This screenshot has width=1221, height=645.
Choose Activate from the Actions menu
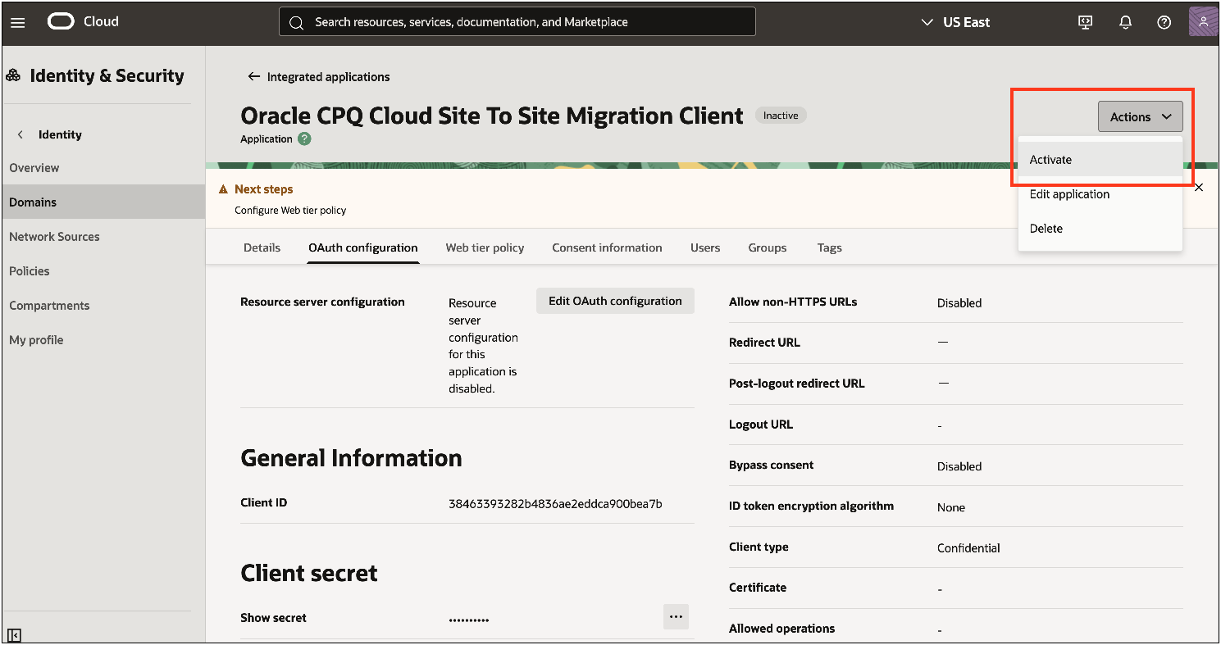coord(1100,159)
